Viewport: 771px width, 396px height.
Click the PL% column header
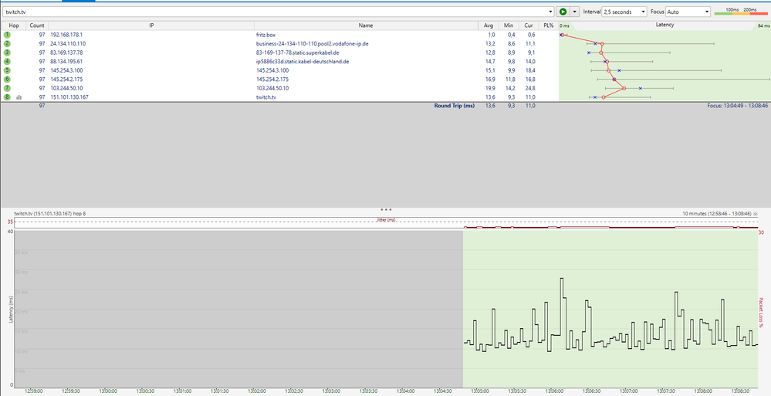548,25
